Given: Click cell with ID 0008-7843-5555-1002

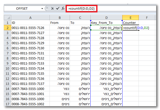Looking at the screenshot, I should (30, 104).
